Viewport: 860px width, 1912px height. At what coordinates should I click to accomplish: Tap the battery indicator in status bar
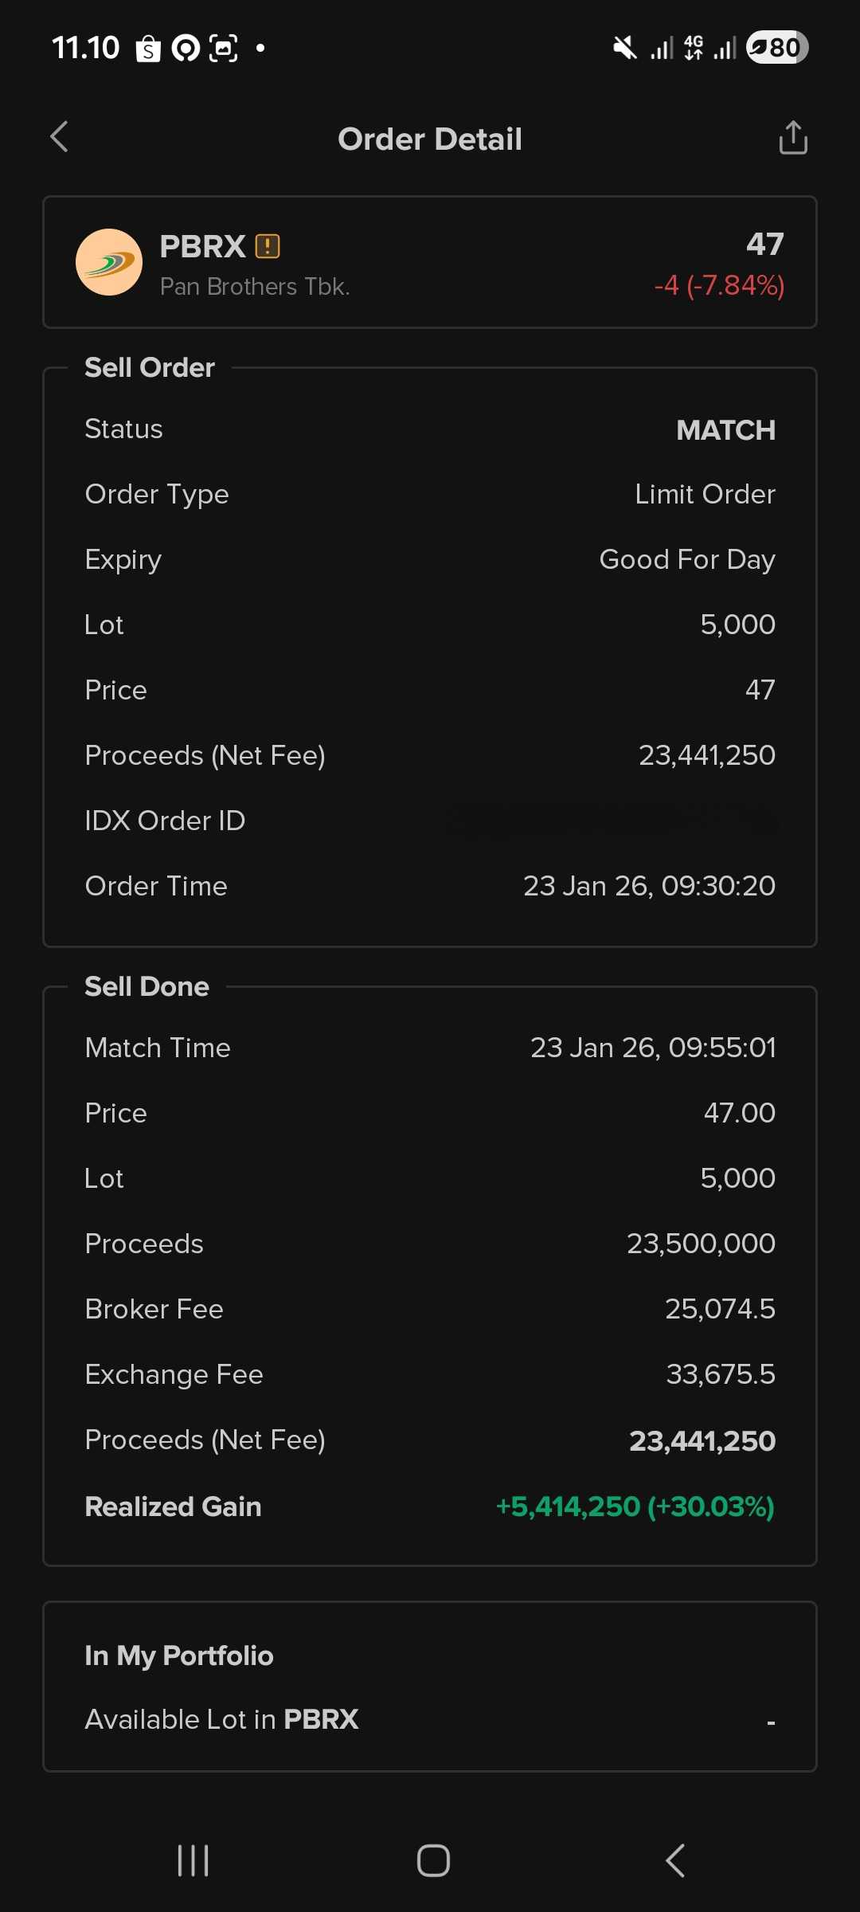[777, 48]
